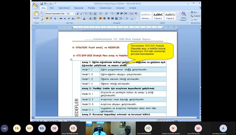The width and height of the screenshot is (236, 135).
Task: Apply the Başlık 1 style
Action: click(x=158, y=16)
